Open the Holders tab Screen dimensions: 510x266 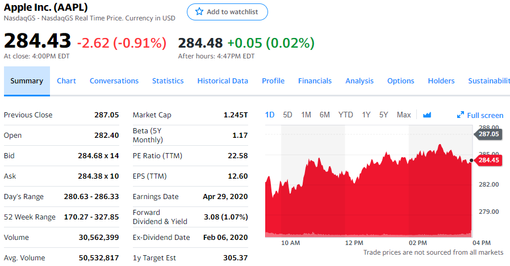tap(441, 81)
